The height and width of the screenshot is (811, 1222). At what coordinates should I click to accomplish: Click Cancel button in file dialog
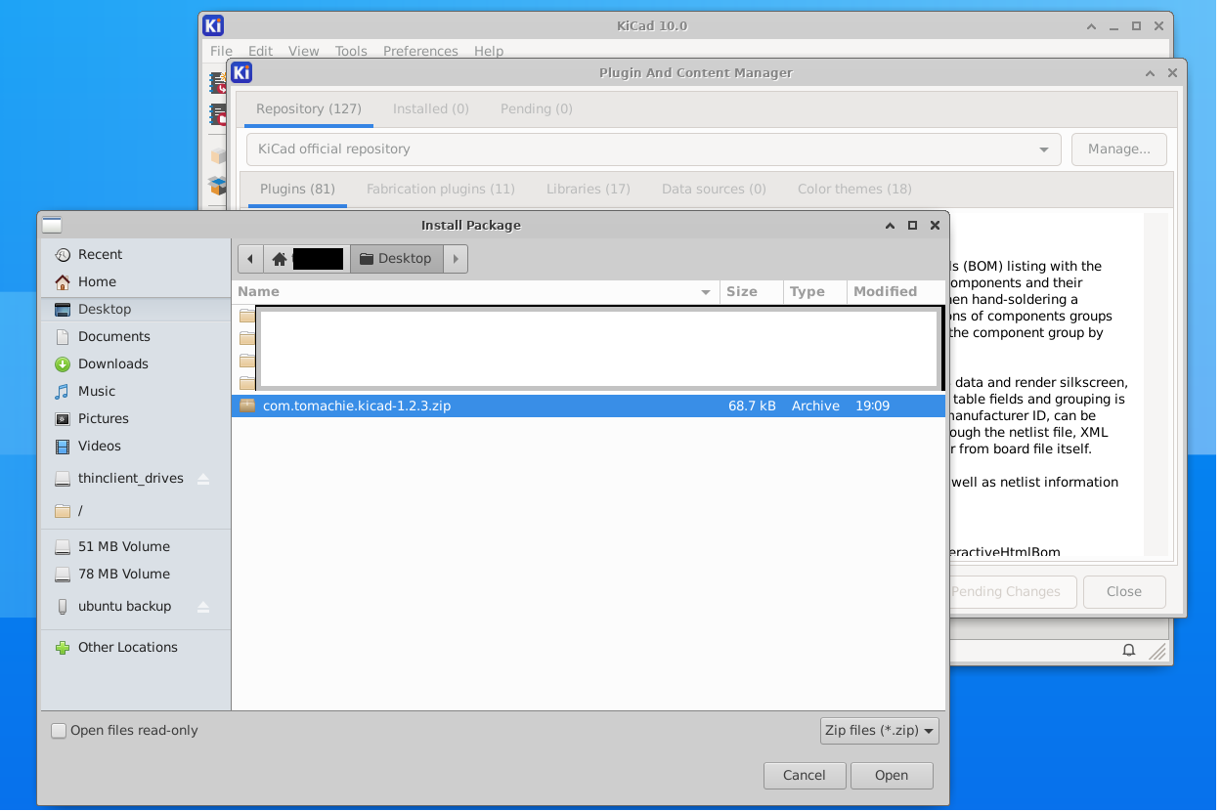tap(805, 775)
